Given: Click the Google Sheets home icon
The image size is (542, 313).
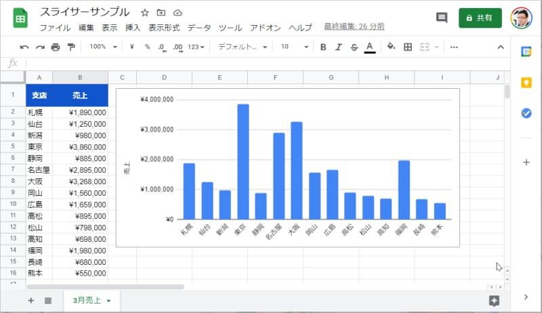Looking at the screenshot, I should tap(20, 18).
